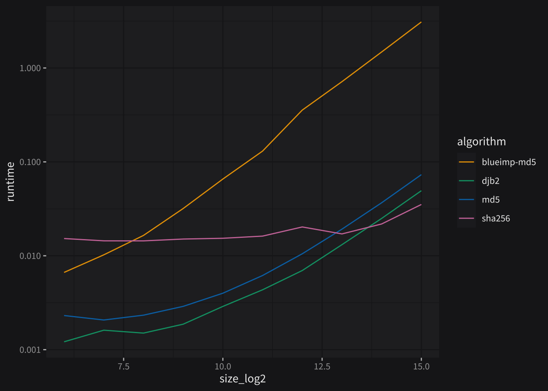Viewport: 548px width, 391px height.
Task: Click the 7.5 x-axis tick label
Action: (124, 367)
